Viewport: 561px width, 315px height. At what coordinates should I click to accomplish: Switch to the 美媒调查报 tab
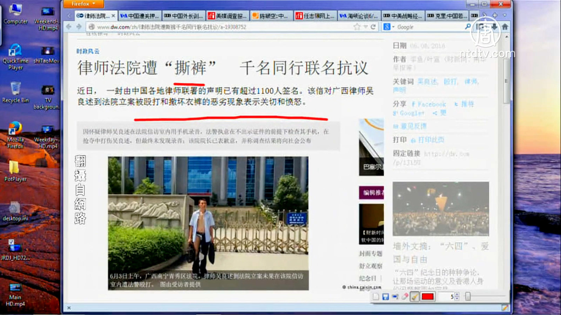(227, 16)
